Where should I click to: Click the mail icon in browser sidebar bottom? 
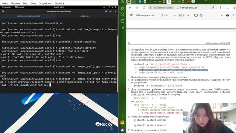pyautogui.click(x=122, y=122)
